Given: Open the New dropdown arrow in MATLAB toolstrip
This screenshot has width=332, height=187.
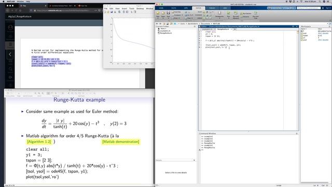Looking at the screenshot, I should coord(158,18).
